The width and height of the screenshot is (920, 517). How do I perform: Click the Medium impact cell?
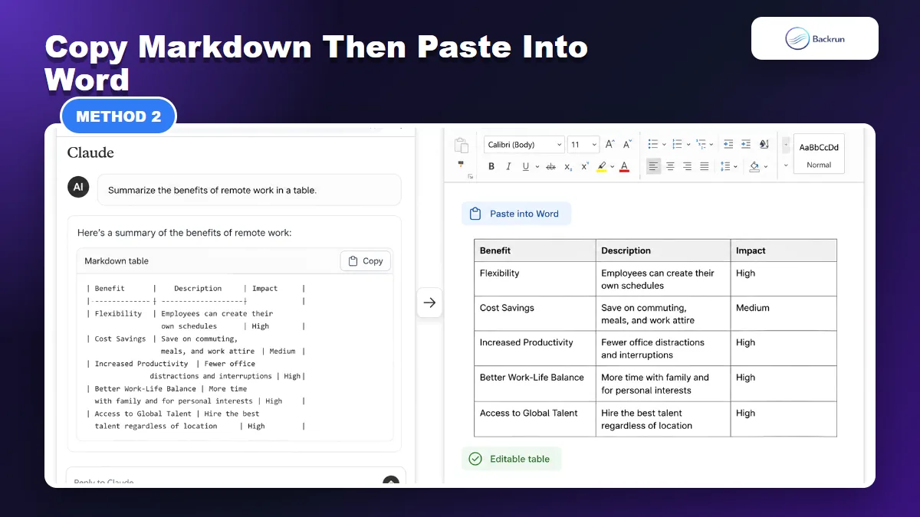tap(784, 314)
